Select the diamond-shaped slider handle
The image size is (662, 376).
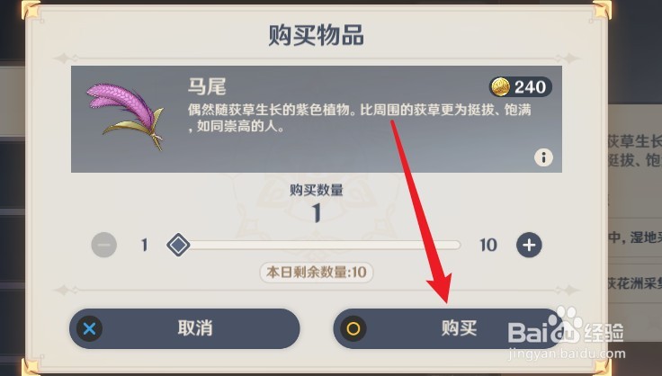178,245
